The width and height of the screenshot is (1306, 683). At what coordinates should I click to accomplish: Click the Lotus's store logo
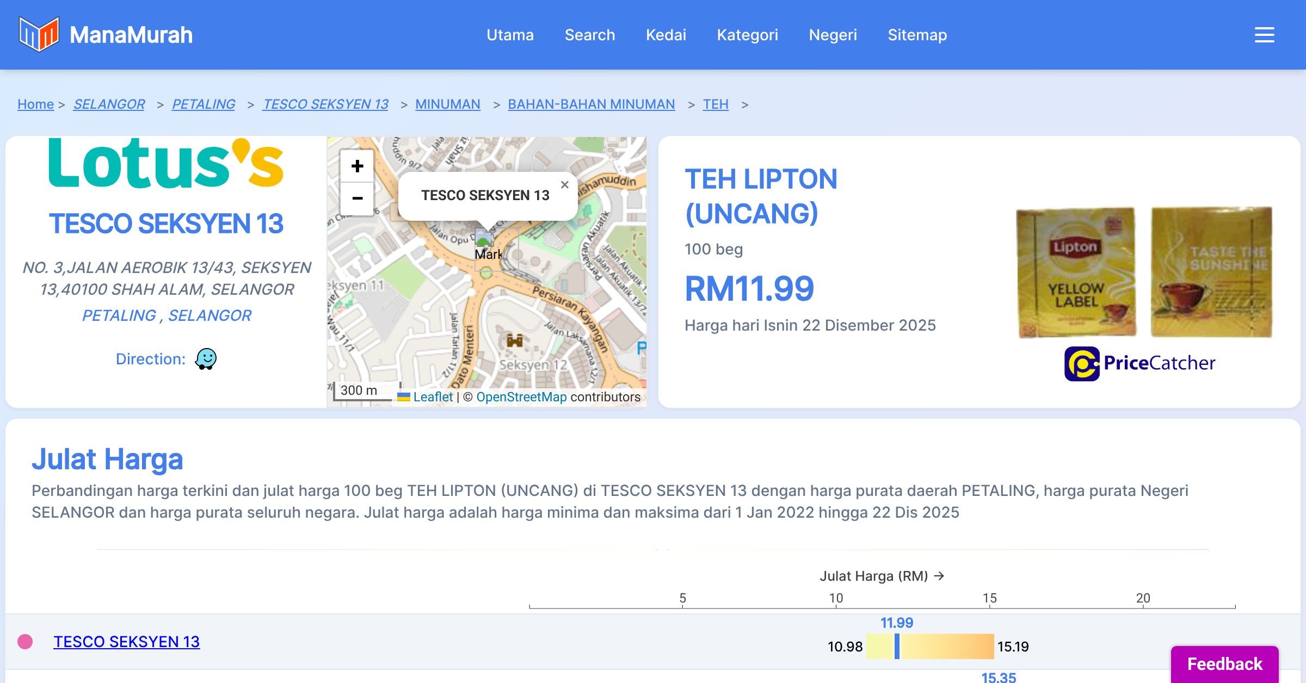(x=166, y=163)
